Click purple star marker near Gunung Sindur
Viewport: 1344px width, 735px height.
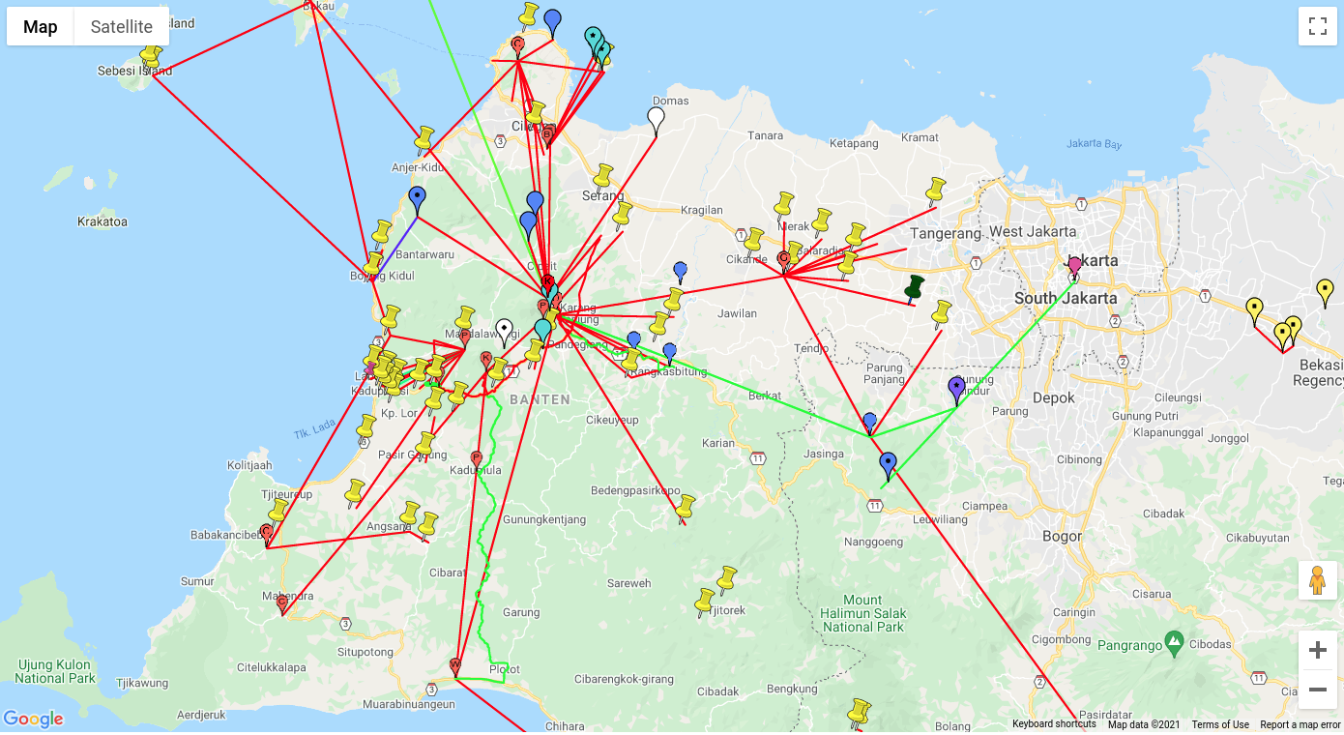957,391
